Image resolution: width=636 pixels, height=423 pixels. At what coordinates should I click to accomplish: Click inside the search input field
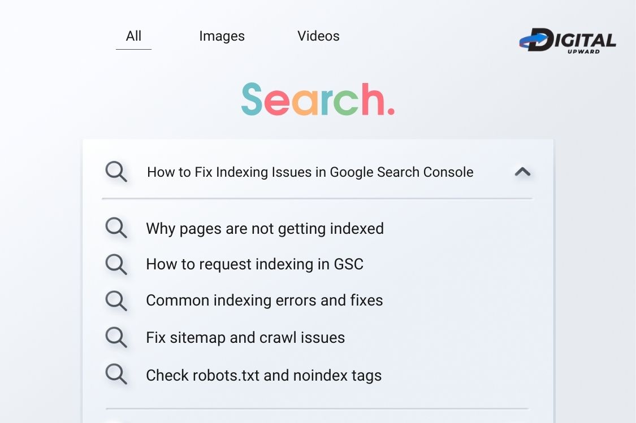[x=311, y=172]
